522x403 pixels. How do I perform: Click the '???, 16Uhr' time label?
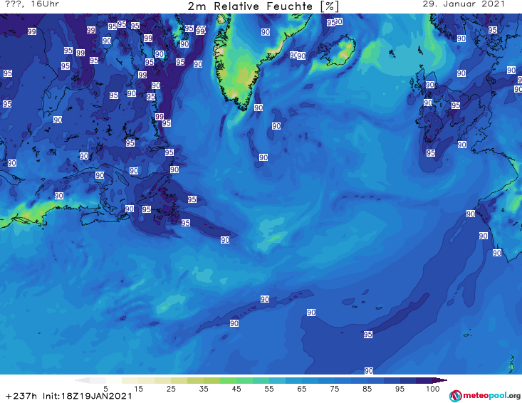32,4
